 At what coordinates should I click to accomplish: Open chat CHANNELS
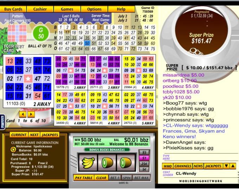point(183,166)
